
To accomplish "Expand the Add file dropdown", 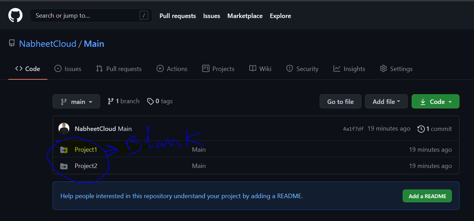I will pyautogui.click(x=386, y=101).
